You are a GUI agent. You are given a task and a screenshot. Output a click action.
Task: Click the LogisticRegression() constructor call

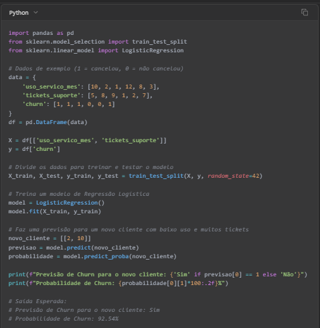point(70,203)
